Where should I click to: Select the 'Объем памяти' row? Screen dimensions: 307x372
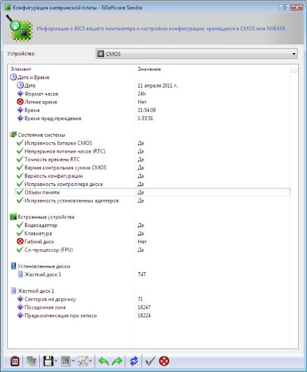click(153, 192)
